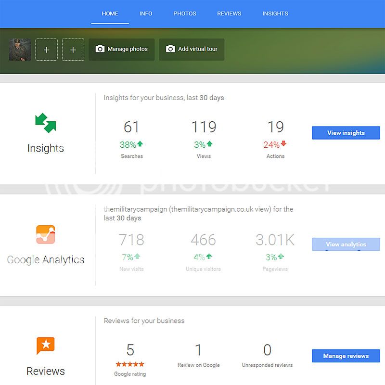The height and width of the screenshot is (385, 385).
Task: Open the INFO tab
Action: [x=146, y=13]
